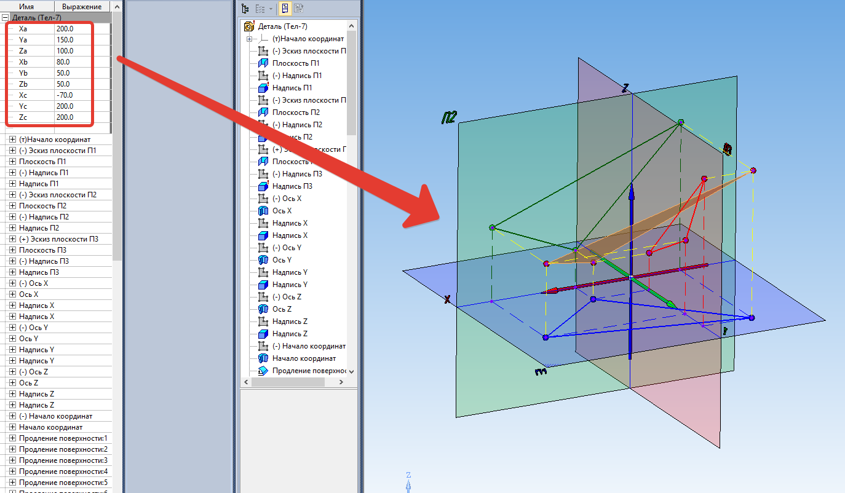The image size is (845, 493).
Task: Toggle model tree structure display toolbar icon
Action: pyautogui.click(x=246, y=9)
